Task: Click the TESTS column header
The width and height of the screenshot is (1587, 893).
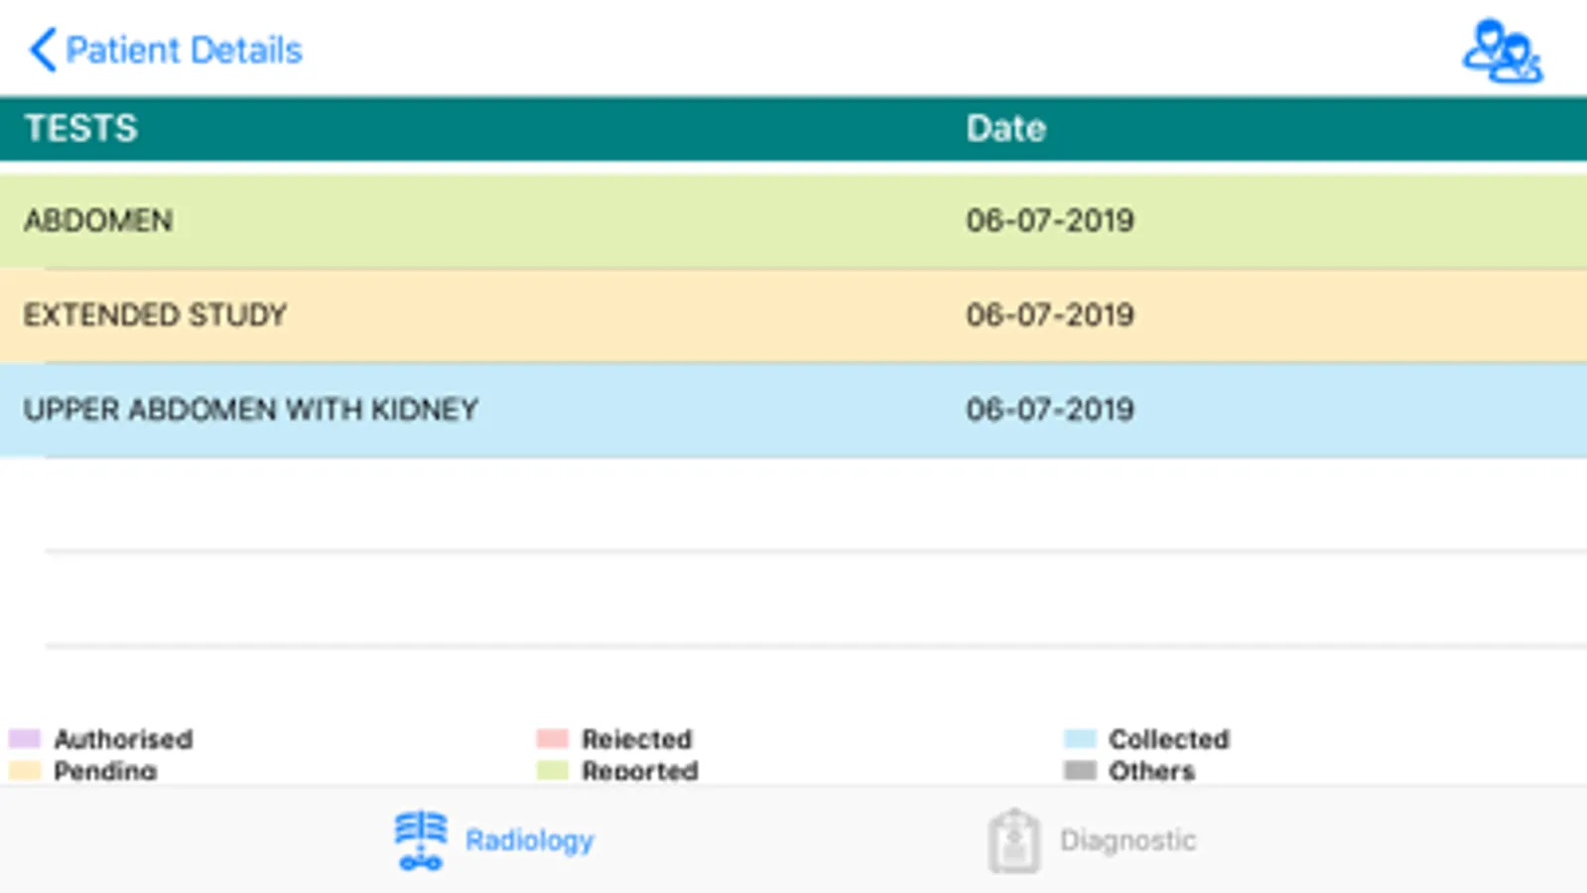Action: pos(81,129)
